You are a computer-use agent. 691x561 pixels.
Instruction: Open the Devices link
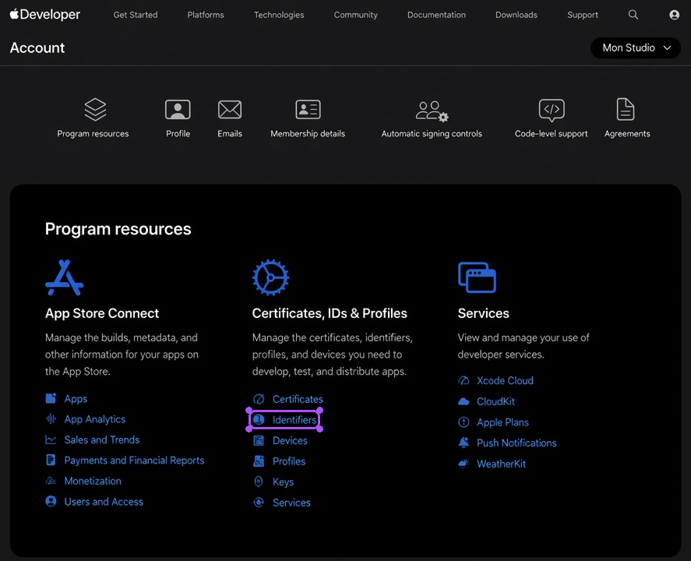point(290,440)
